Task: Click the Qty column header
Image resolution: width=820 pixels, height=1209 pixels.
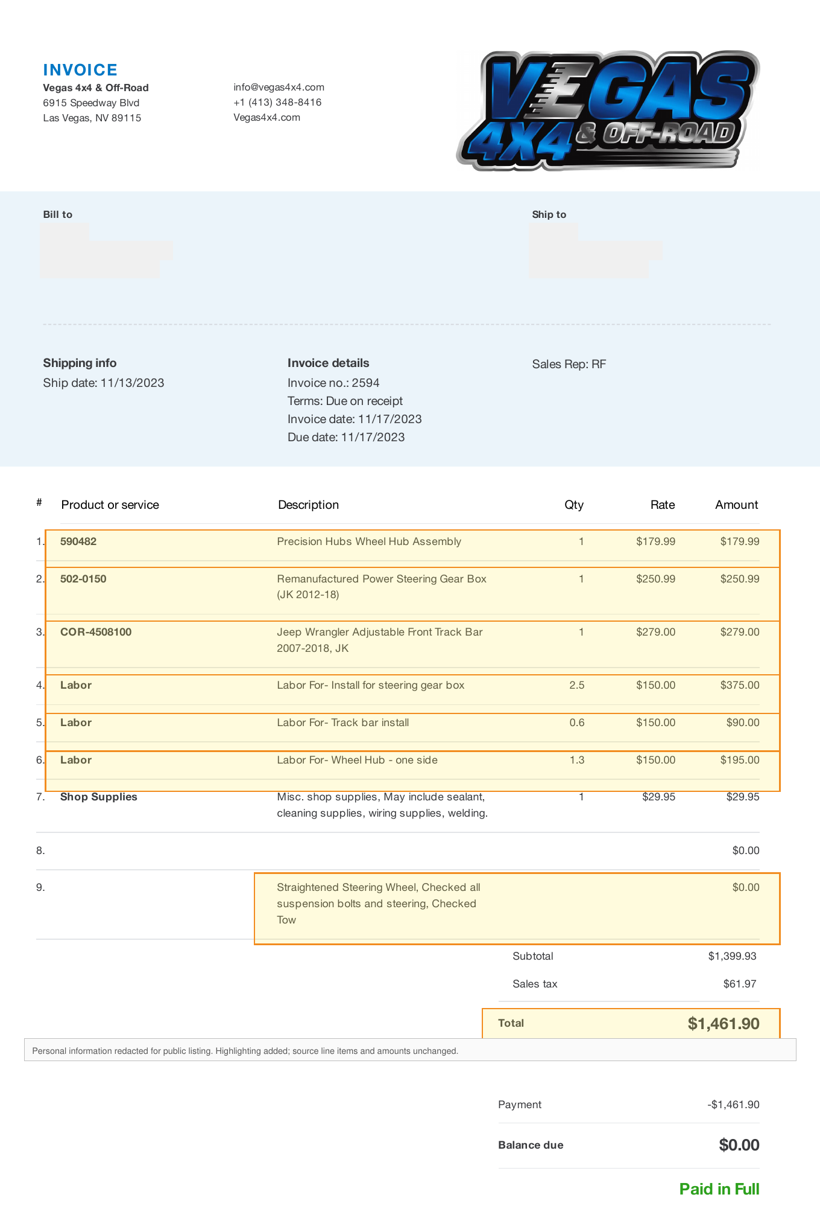Action: point(574,505)
